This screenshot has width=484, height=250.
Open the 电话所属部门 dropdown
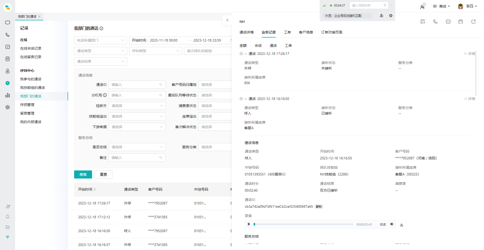point(101,40)
